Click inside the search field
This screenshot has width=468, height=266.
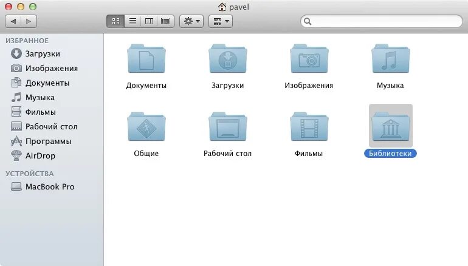pyautogui.click(x=382, y=21)
